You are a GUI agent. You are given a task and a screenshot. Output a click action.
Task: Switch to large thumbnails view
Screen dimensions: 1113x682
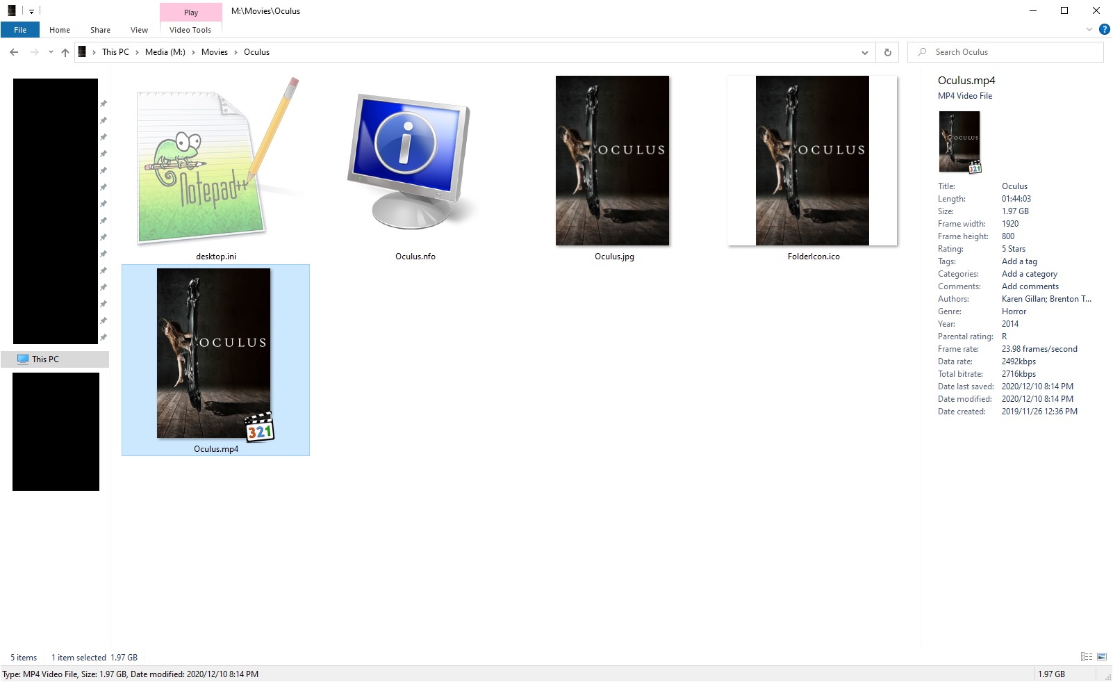coord(1100,657)
